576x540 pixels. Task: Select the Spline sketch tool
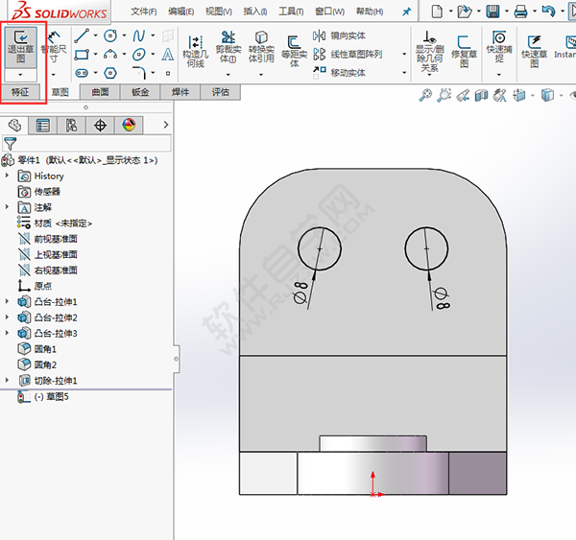click(x=139, y=36)
